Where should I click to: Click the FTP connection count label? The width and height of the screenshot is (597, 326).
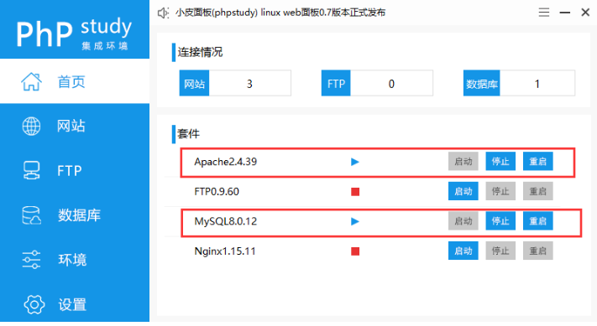pos(336,83)
